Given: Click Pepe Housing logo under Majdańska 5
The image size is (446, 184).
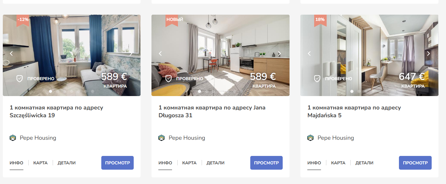Looking at the screenshot, I should [x=310, y=138].
